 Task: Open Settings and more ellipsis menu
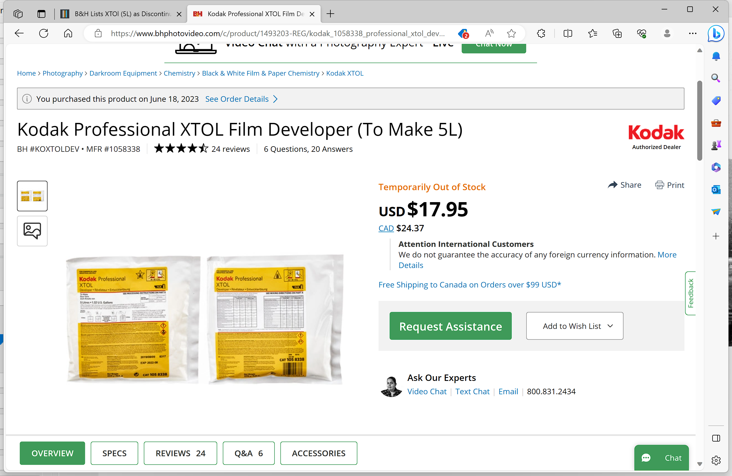click(693, 33)
